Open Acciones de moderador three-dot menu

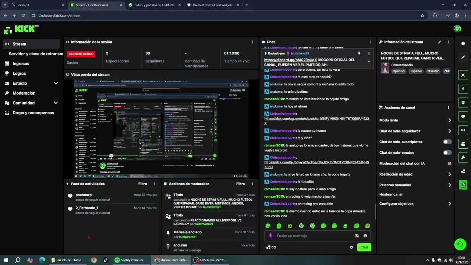tap(252, 184)
